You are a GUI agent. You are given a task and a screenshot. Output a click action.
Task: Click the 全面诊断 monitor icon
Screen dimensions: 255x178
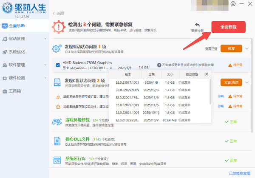[x=5, y=26]
